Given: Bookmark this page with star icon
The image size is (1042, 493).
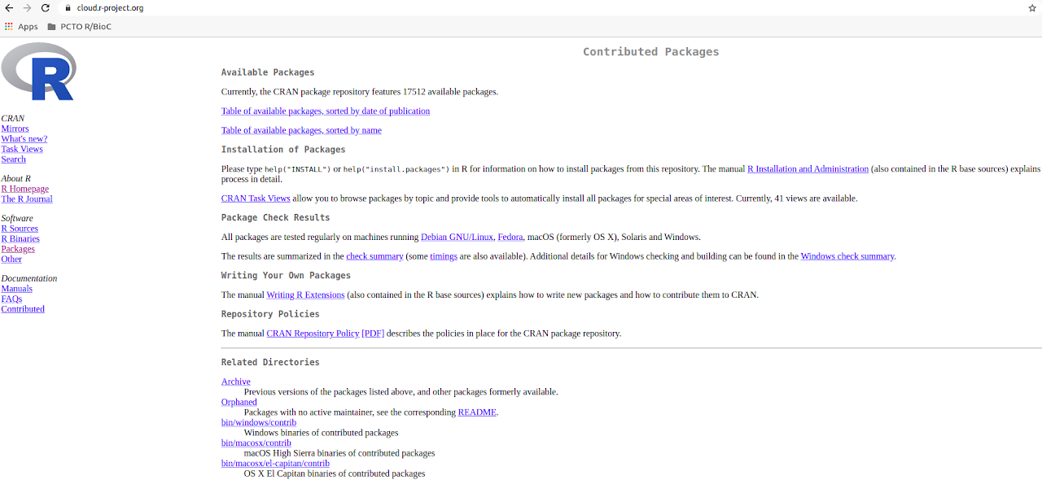Looking at the screenshot, I should tap(1032, 8).
